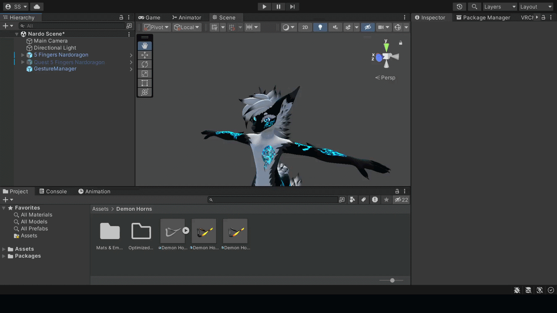
Task: Open the Nardo Scene options kebab
Action: coord(129,34)
